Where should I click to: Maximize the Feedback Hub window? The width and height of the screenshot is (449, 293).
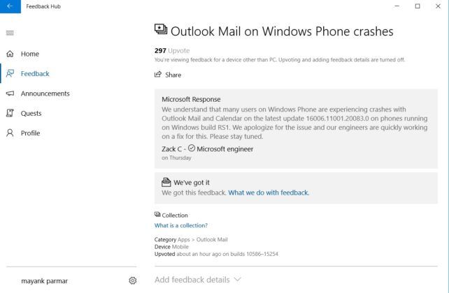[x=418, y=6]
